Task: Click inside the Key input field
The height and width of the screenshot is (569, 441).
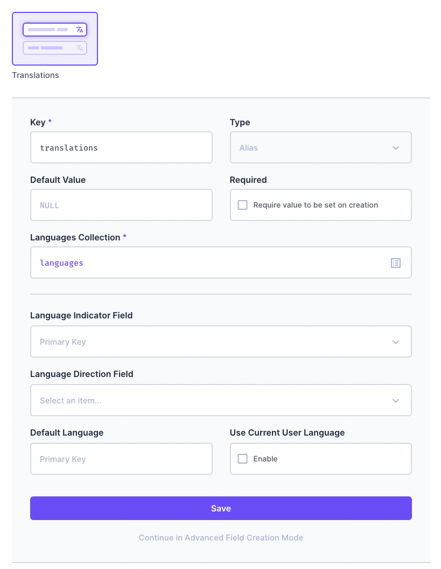Action: 121,147
